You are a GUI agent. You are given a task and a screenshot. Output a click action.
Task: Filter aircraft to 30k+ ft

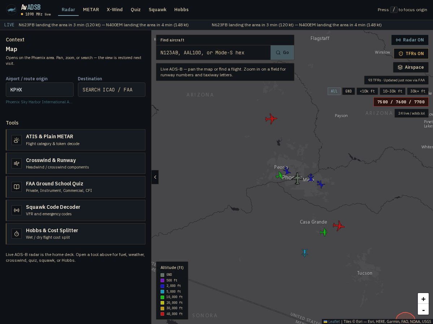[x=418, y=91]
